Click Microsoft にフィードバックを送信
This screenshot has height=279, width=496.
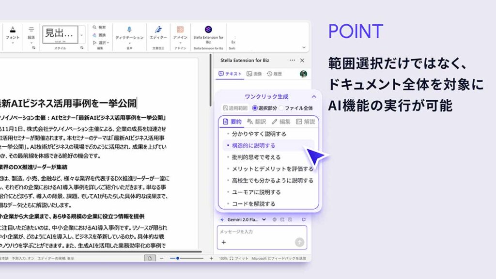pos(279,259)
